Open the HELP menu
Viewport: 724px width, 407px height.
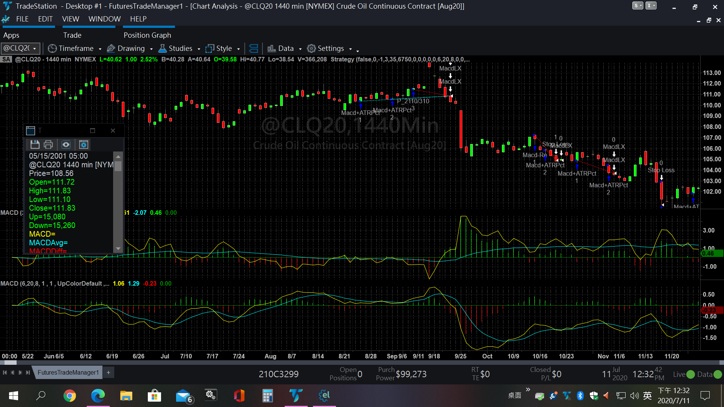(x=138, y=19)
